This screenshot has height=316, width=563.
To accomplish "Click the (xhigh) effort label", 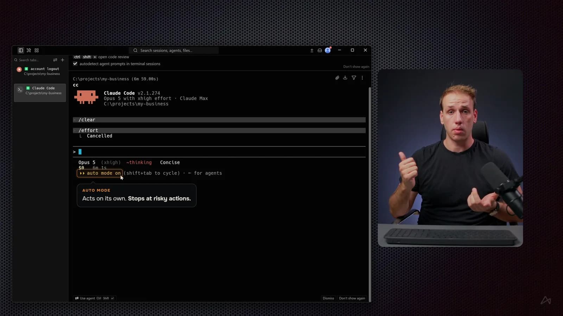I will tap(111, 163).
